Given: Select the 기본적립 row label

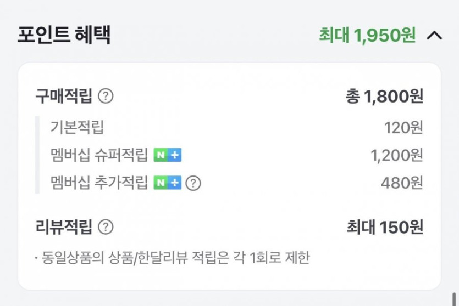Looking at the screenshot, I should pos(77,128).
